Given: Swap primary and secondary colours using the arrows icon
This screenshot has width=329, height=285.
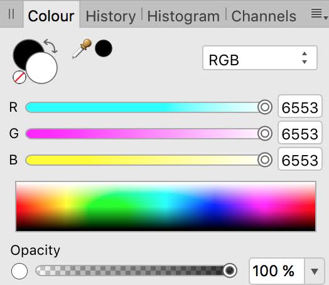Looking at the screenshot, I should click(x=51, y=46).
